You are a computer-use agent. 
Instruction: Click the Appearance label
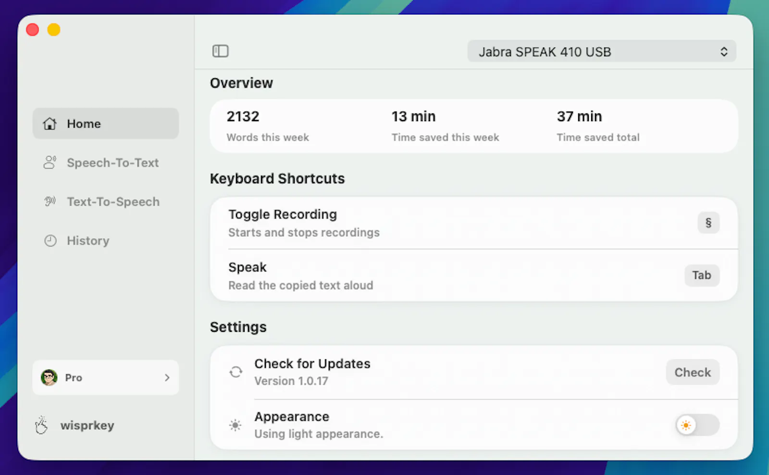pyautogui.click(x=292, y=416)
